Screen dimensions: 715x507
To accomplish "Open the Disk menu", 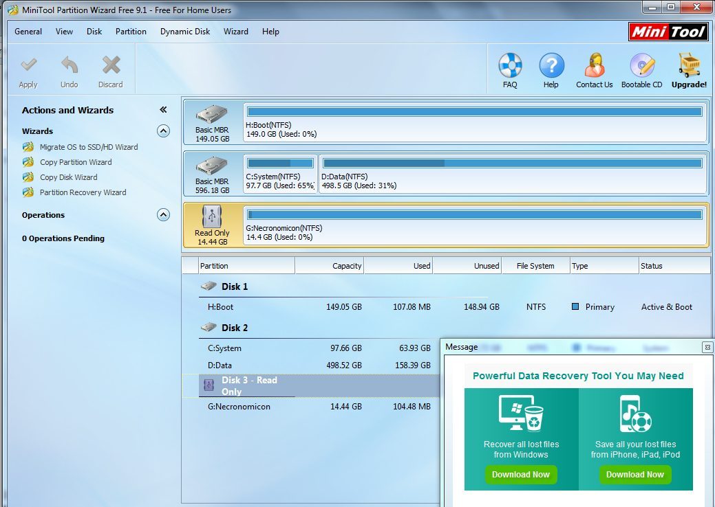I will (x=94, y=32).
